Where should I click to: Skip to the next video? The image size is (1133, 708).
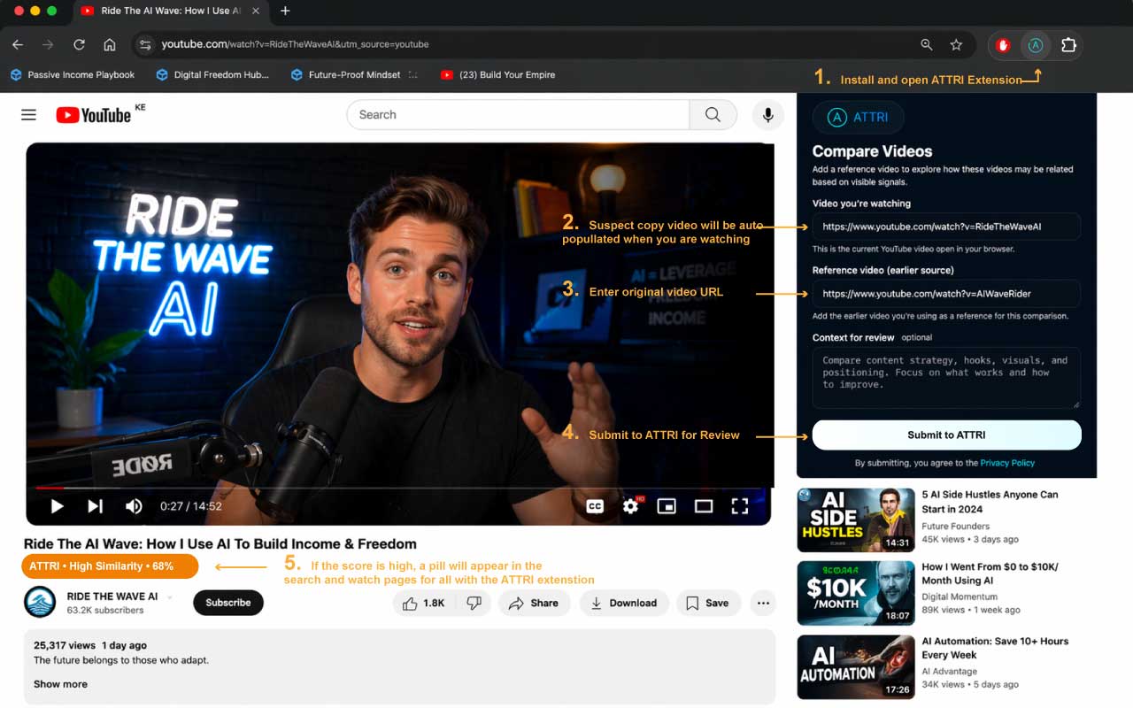coord(95,506)
